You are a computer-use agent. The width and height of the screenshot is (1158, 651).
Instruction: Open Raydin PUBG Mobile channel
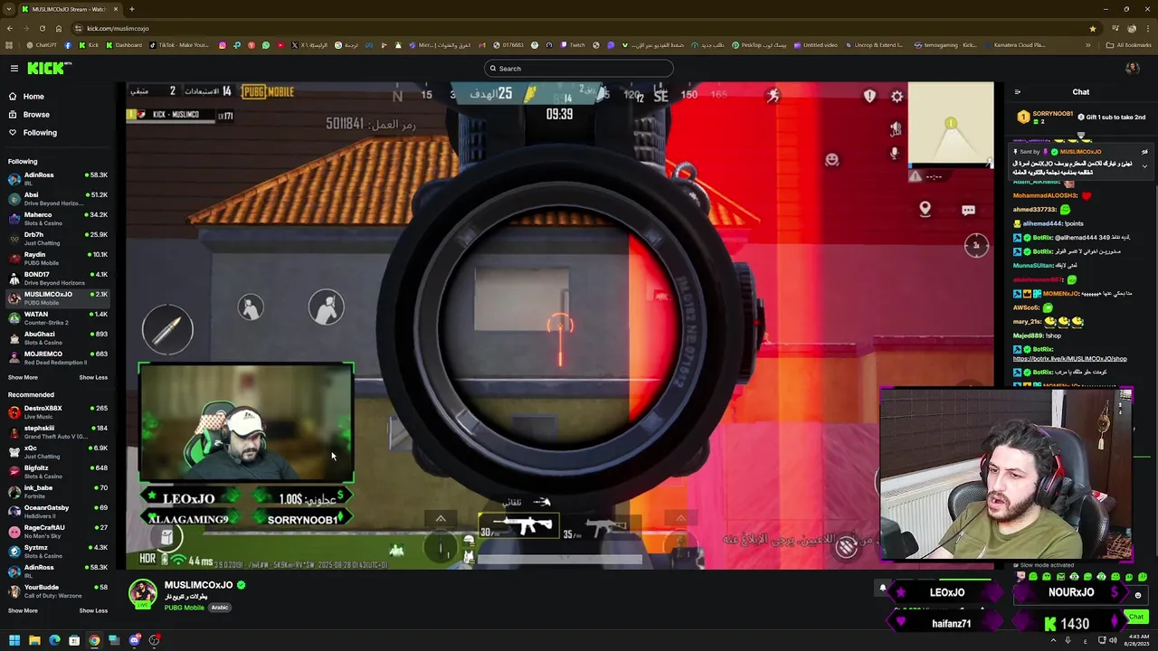click(x=57, y=259)
